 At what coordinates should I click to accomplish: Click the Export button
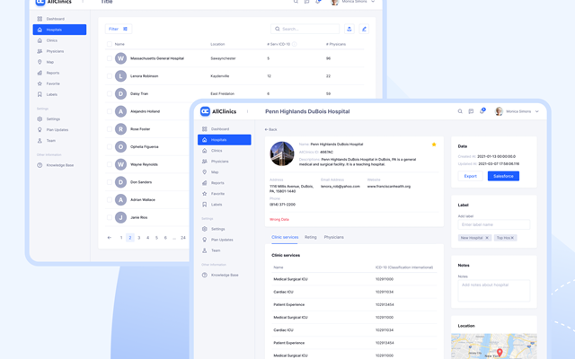470,176
